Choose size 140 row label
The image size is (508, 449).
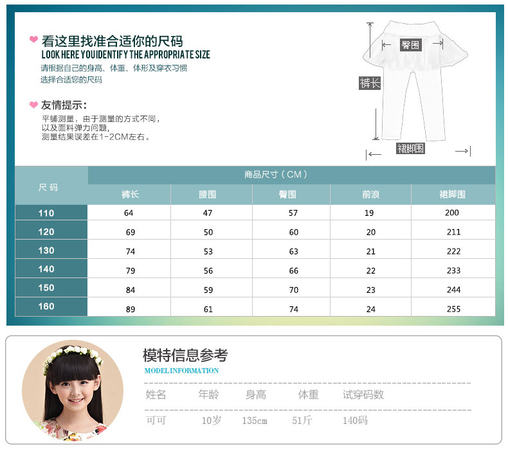pyautogui.click(x=47, y=269)
